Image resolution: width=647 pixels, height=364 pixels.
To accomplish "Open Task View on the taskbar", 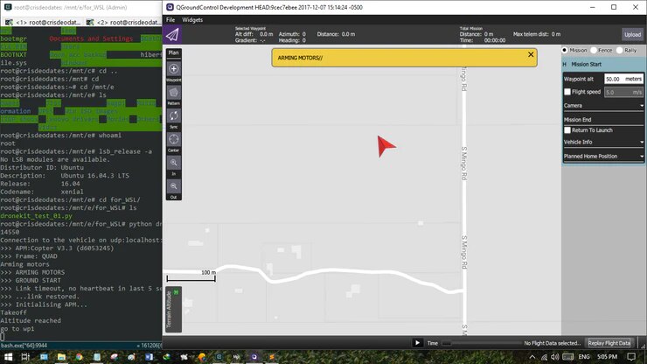I will [25, 357].
